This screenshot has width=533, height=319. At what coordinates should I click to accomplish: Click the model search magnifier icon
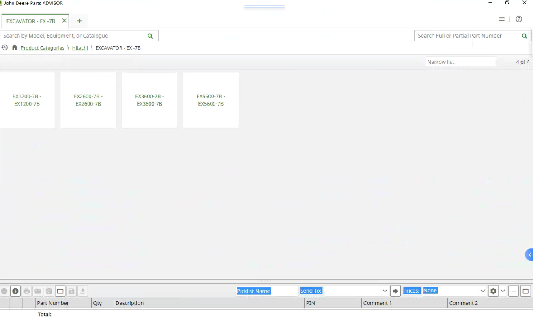pyautogui.click(x=150, y=36)
